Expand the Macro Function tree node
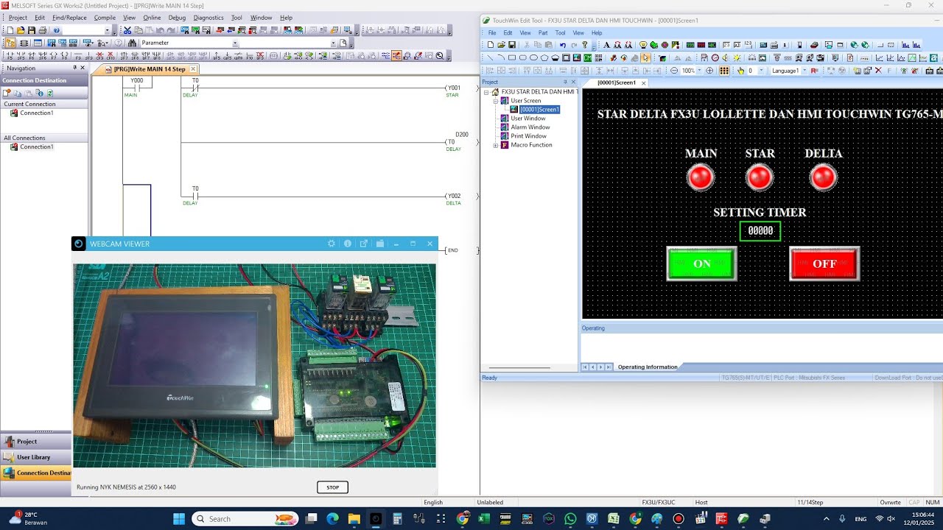 tap(496, 145)
